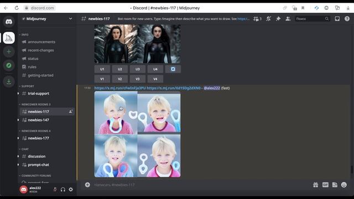Reload the page in browser
The width and height of the screenshot is (354, 199).
coord(17,8)
